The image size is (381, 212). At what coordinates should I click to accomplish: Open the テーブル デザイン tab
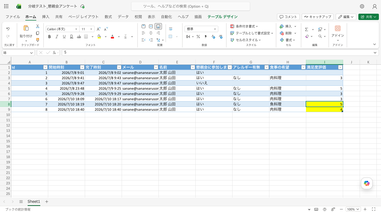pyautogui.click(x=222, y=17)
